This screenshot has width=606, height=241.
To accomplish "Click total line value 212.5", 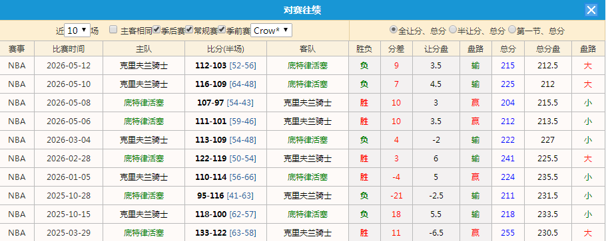I will 548,66.
